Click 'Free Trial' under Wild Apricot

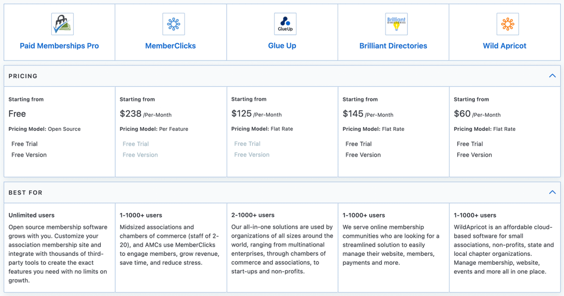(x=470, y=144)
